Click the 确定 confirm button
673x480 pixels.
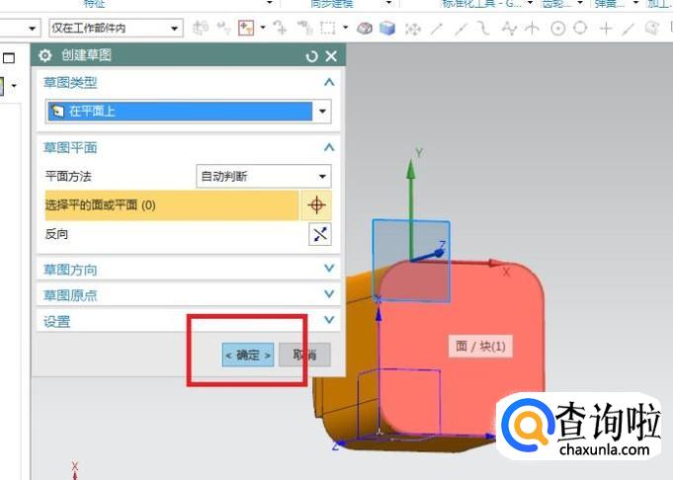[x=248, y=355]
